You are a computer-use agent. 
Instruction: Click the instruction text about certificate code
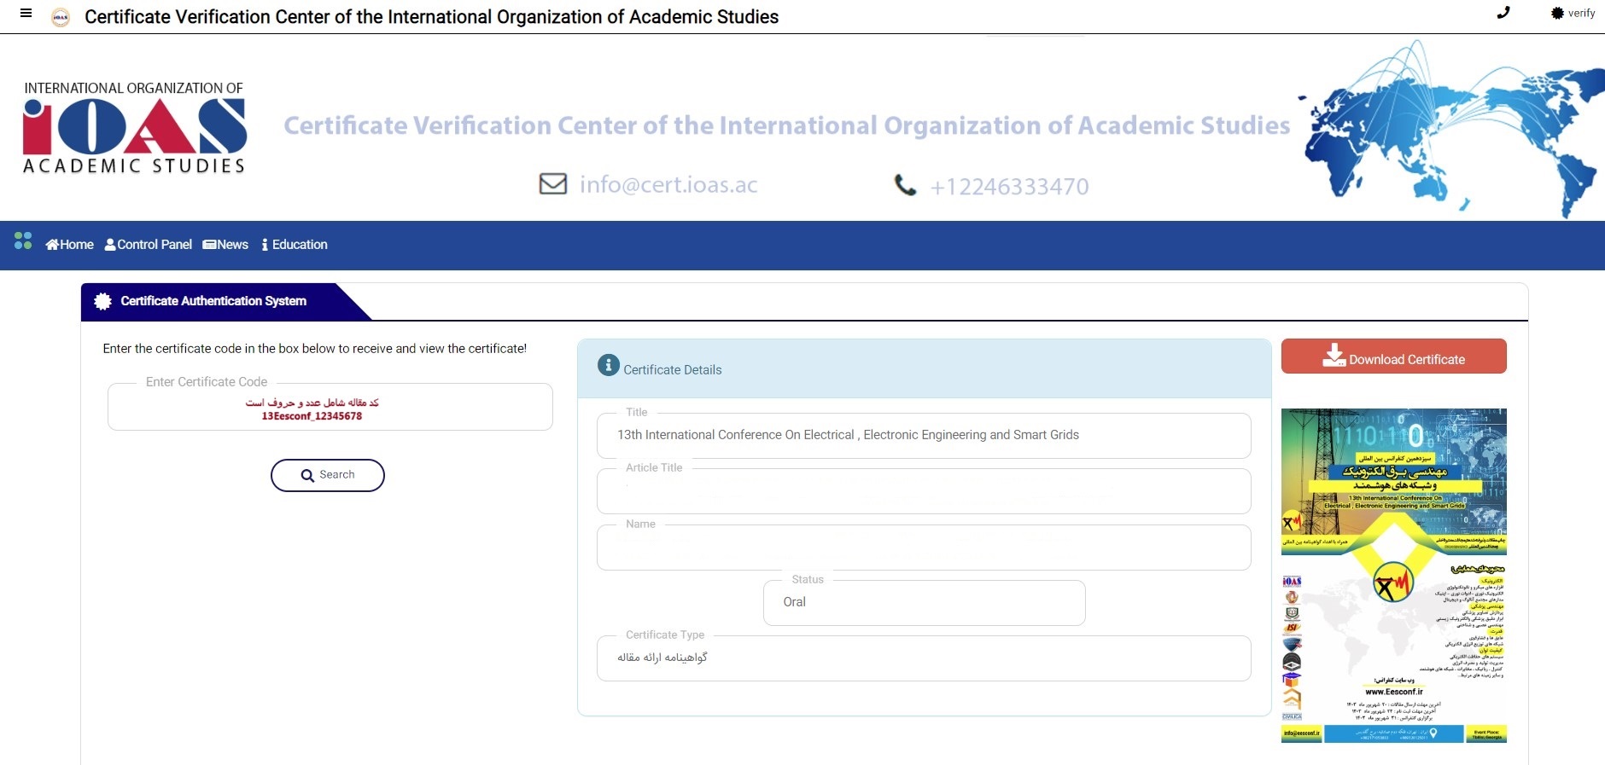pyautogui.click(x=315, y=349)
